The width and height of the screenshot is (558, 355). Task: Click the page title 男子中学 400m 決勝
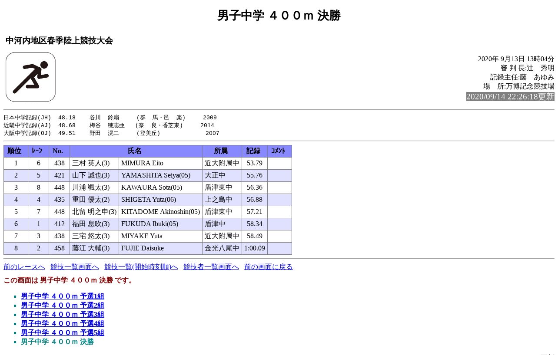[279, 16]
